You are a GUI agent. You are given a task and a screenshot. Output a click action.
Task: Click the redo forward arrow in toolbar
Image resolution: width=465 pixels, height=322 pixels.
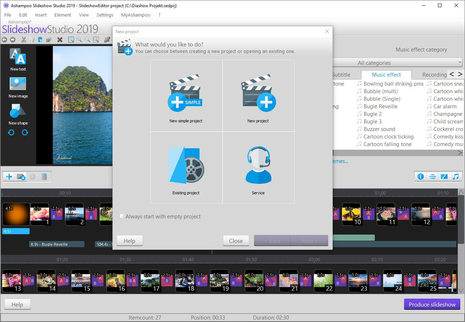13,40
